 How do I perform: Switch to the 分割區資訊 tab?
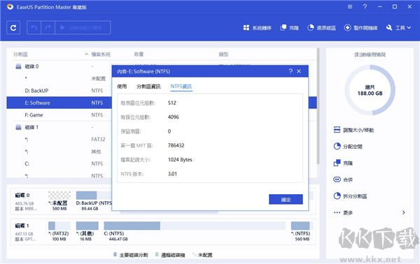148,87
